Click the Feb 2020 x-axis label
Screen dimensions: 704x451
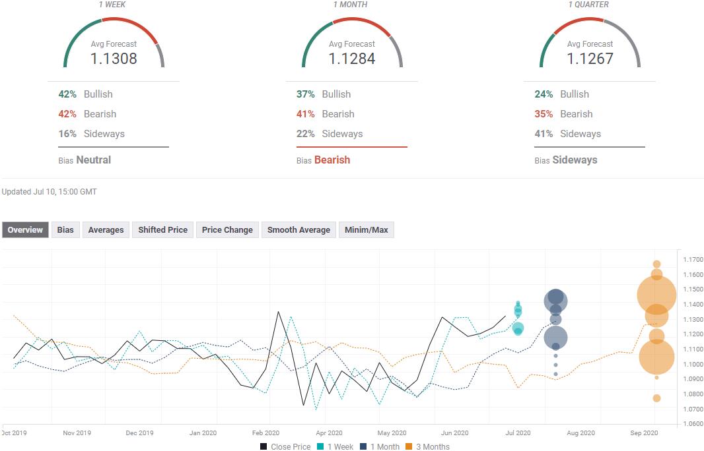(265, 433)
